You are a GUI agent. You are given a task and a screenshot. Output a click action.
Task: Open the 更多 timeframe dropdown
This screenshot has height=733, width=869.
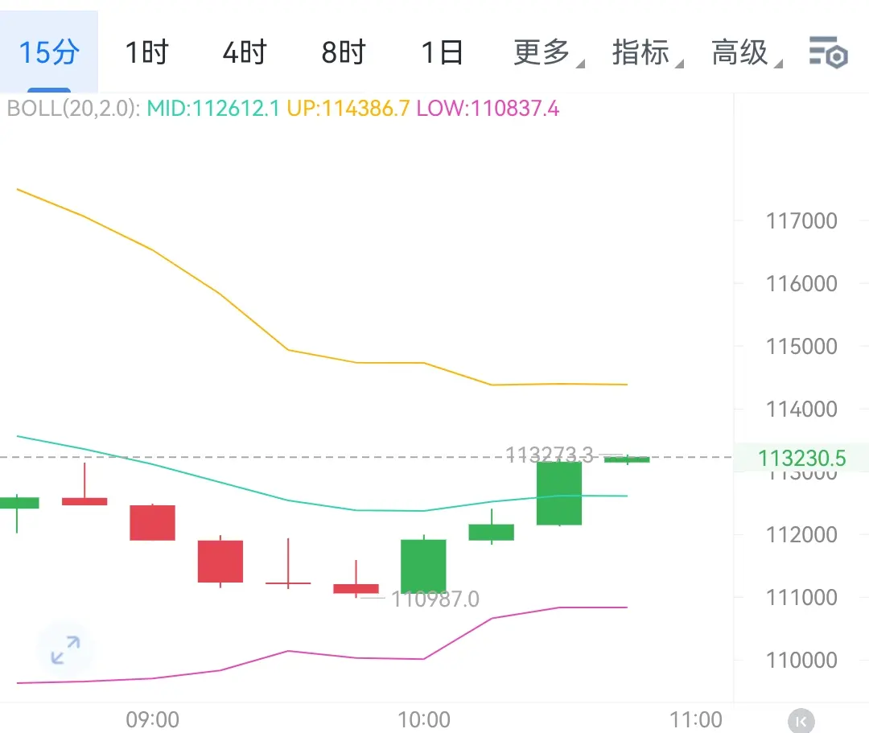pos(543,53)
